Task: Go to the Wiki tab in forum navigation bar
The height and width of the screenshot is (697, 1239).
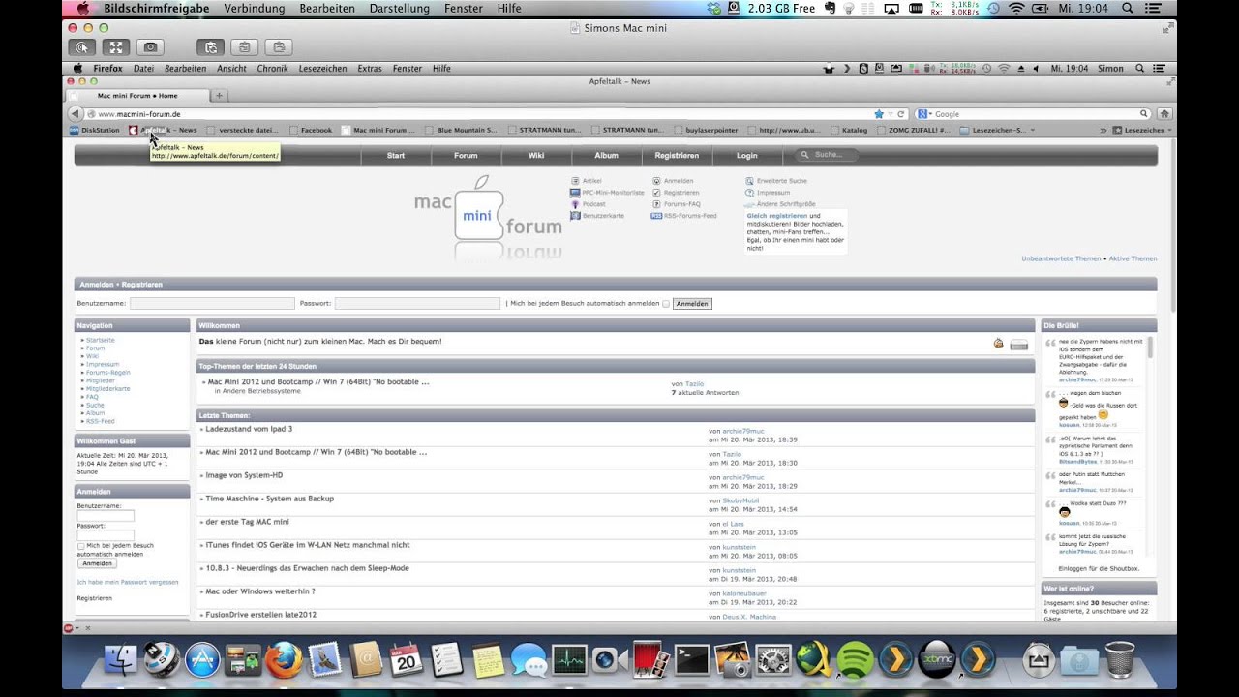Action: click(536, 155)
